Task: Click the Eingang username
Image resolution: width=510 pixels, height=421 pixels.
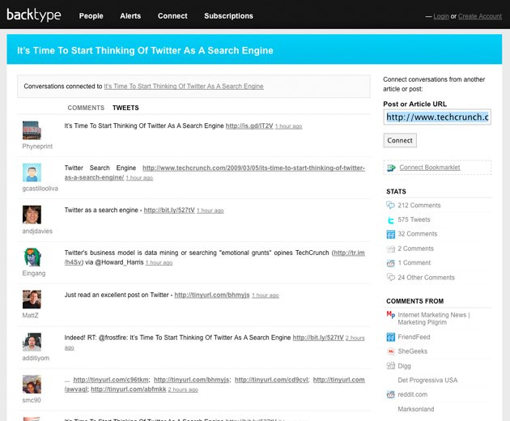Action: [x=34, y=274]
